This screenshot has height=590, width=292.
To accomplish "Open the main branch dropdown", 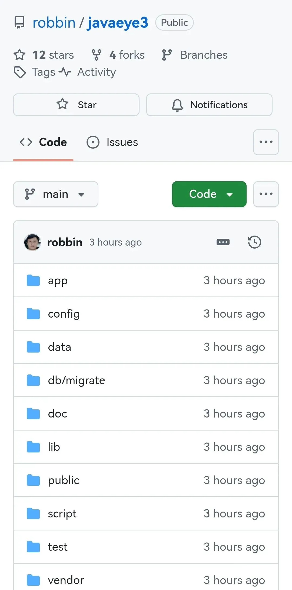I will [56, 194].
